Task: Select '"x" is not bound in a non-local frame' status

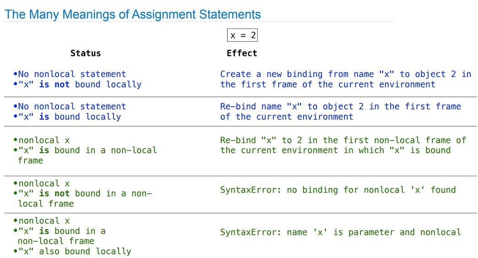Action: tap(82, 198)
